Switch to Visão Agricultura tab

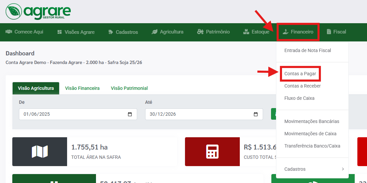(36, 88)
